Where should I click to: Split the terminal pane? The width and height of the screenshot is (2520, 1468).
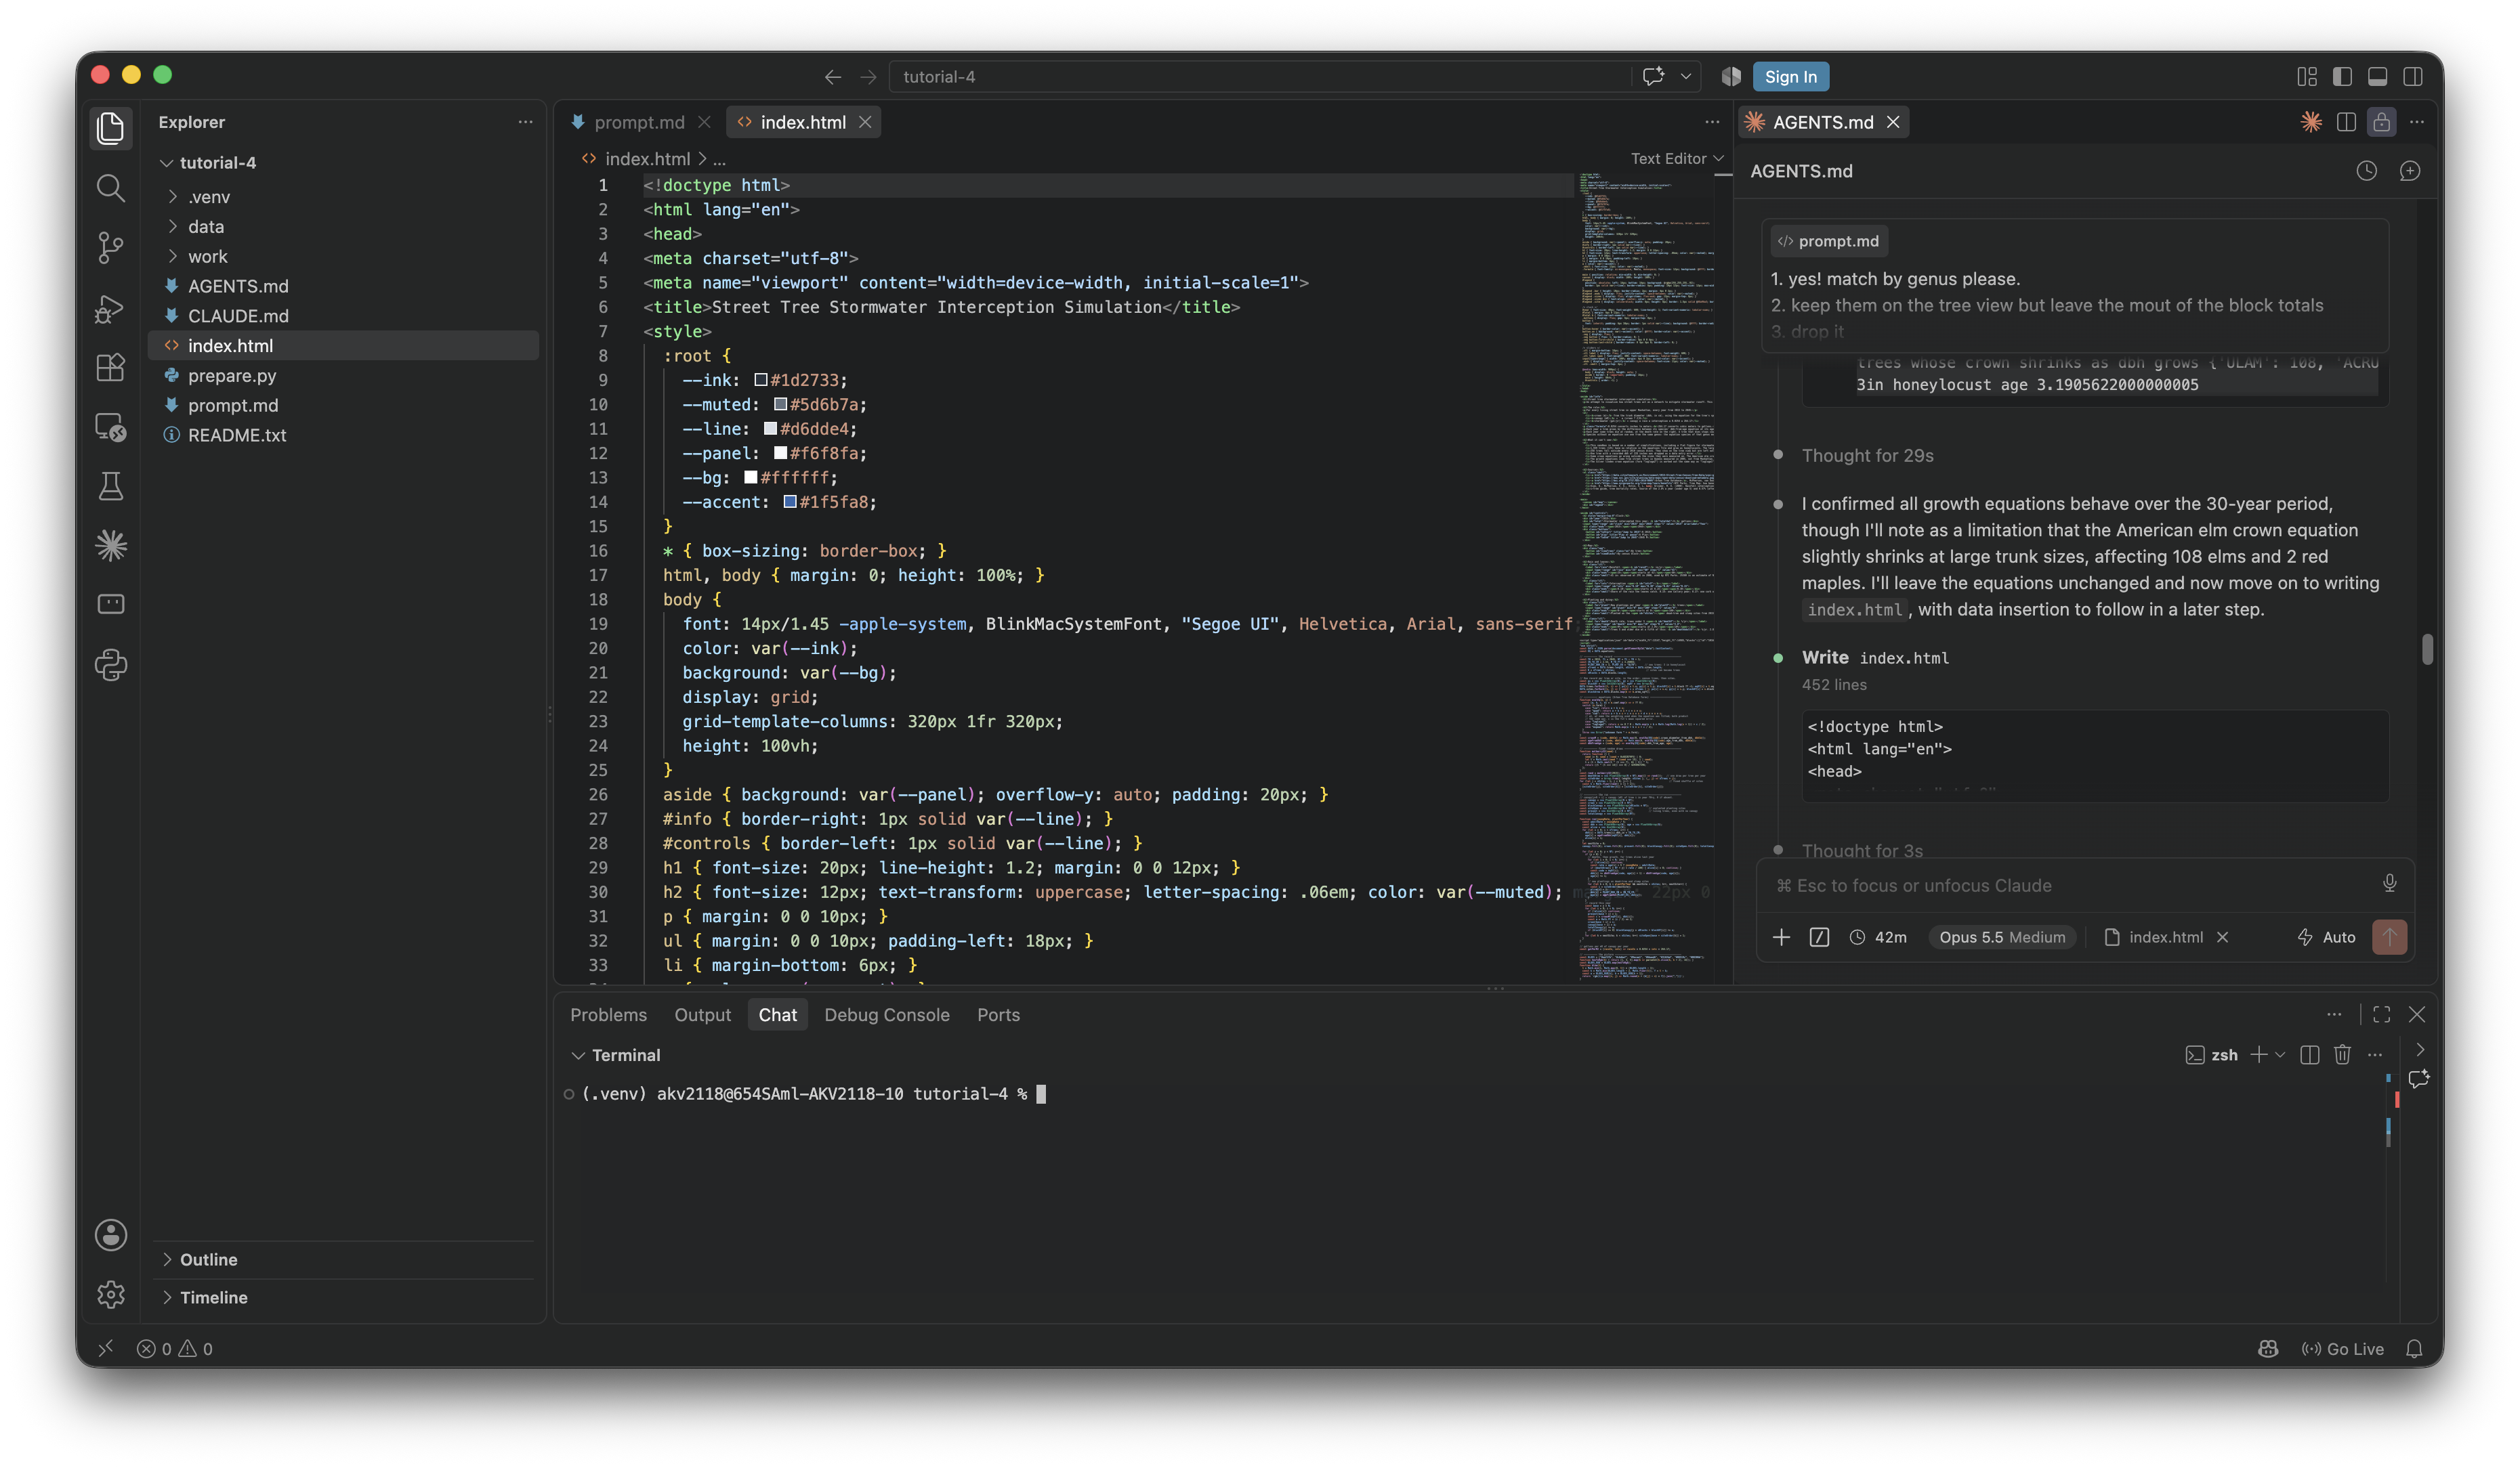(x=2309, y=1054)
